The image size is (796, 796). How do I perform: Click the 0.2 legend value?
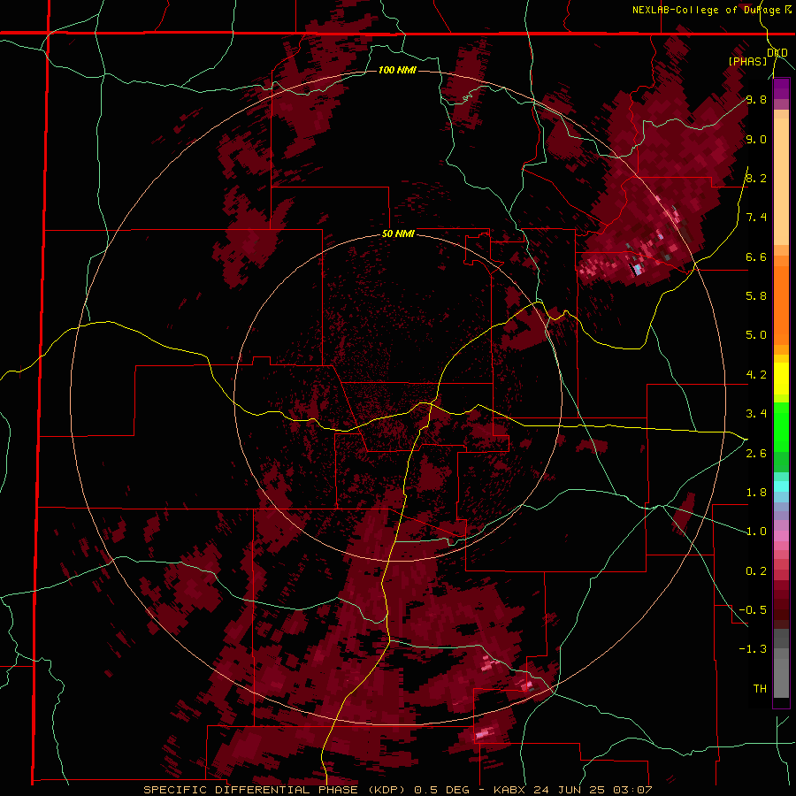pos(756,571)
